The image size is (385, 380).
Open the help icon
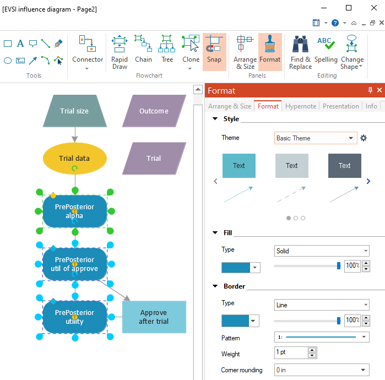[x=335, y=23]
